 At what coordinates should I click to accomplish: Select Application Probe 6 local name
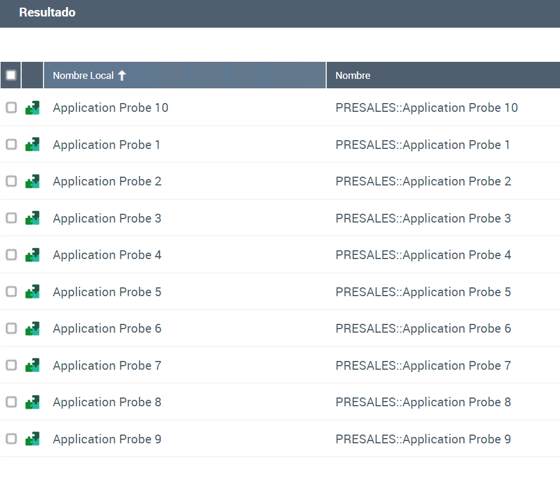pos(107,329)
